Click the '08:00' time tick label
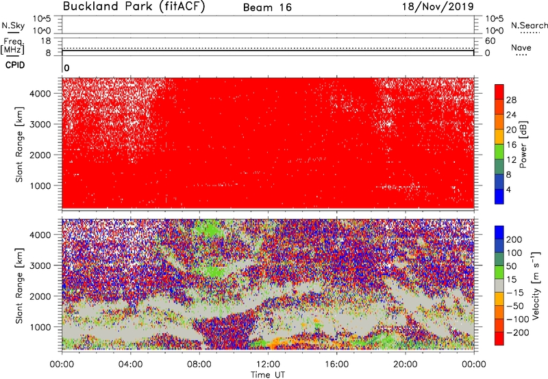This screenshot has width=548, height=379. [x=199, y=365]
